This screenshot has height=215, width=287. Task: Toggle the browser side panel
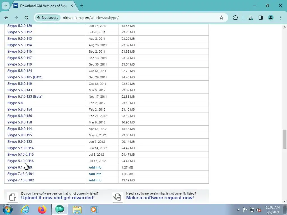point(260,18)
